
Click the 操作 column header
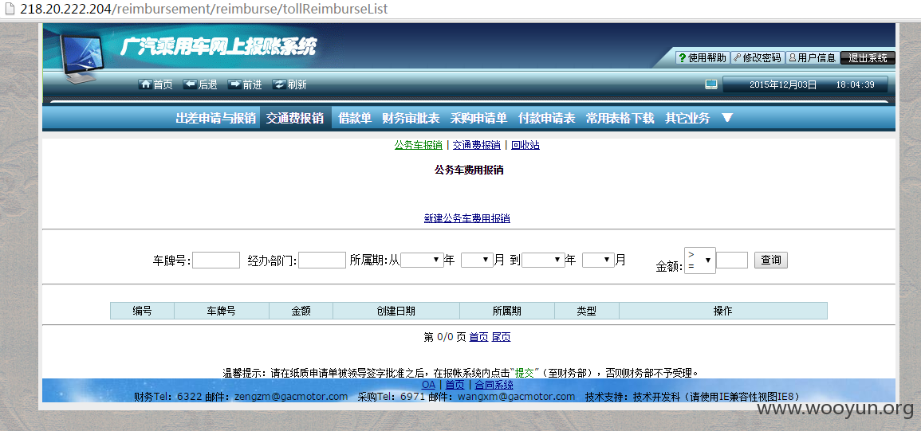tap(723, 311)
